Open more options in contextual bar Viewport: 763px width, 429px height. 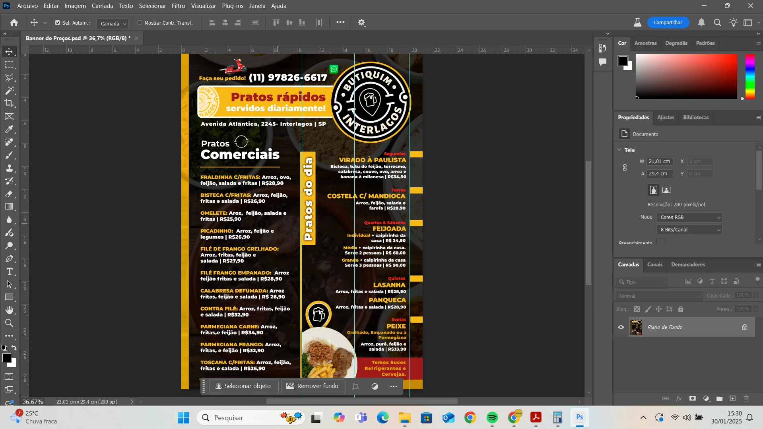[x=394, y=386]
